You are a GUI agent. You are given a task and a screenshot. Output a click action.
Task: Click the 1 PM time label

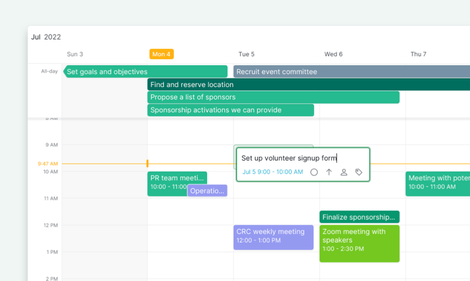52,252
